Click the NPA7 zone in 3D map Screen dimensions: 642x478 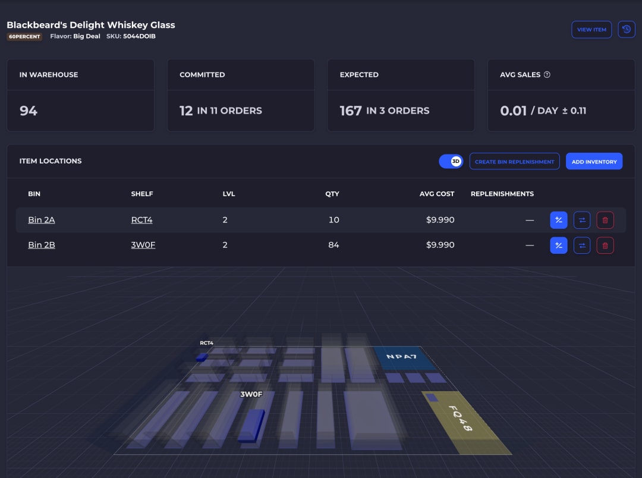point(404,357)
